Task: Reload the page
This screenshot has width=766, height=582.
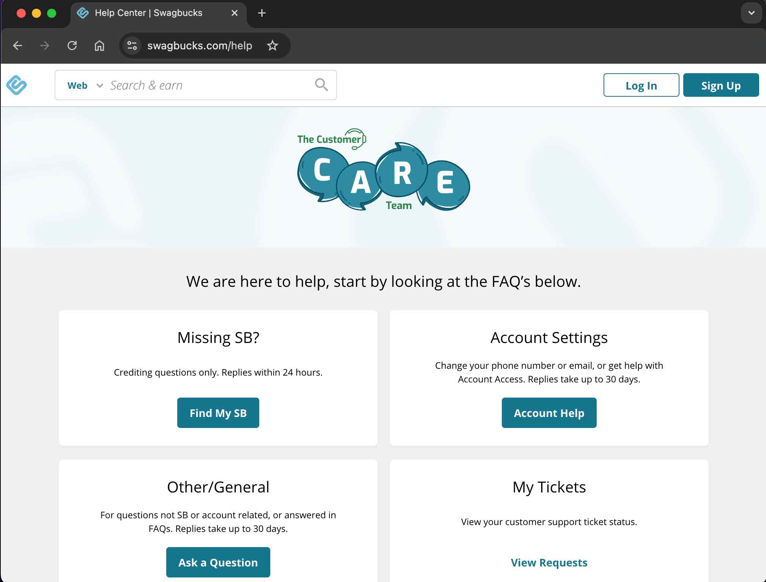Action: [x=72, y=46]
